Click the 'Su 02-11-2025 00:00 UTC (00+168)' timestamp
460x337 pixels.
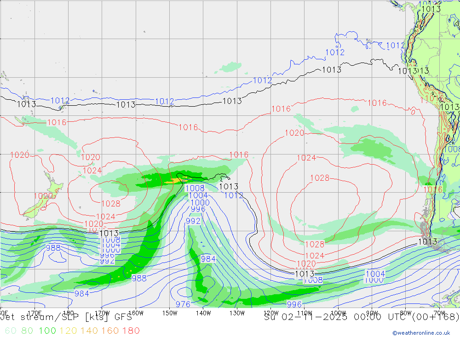click(362, 317)
